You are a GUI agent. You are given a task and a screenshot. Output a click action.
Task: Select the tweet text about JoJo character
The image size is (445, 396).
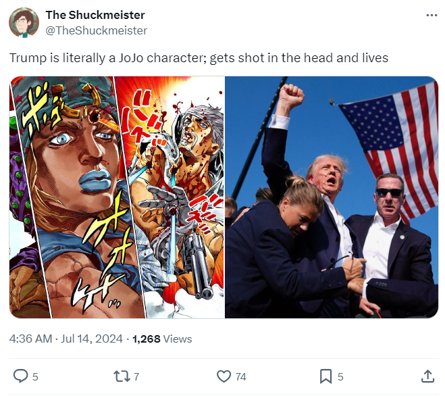199,57
